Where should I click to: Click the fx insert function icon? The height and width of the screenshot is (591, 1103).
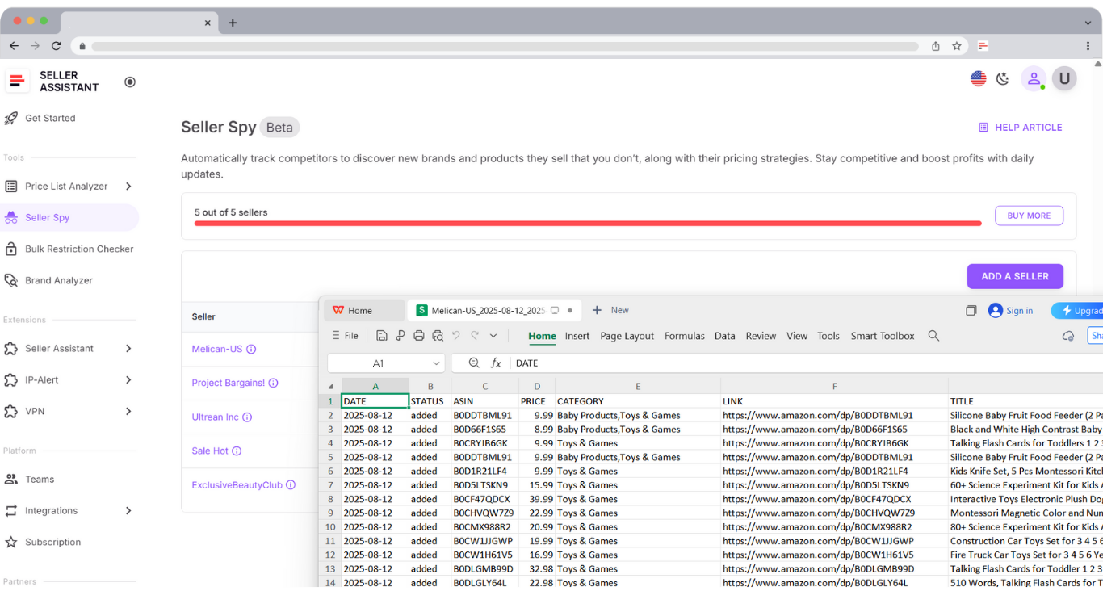pyautogui.click(x=497, y=363)
